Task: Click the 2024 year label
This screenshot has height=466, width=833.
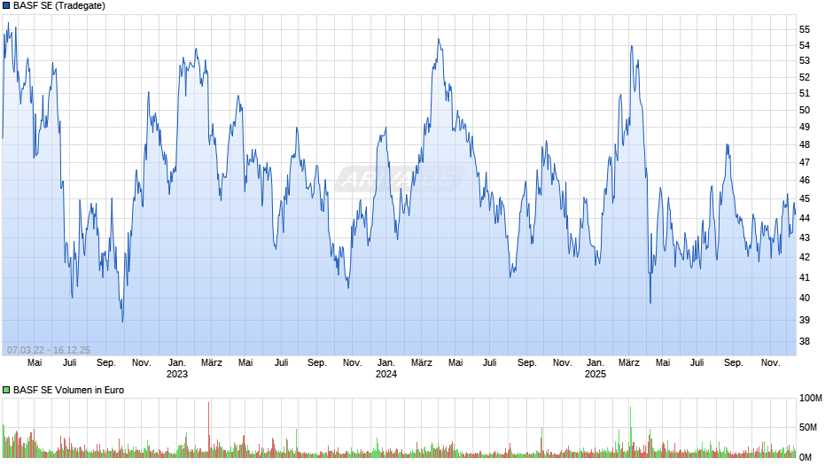Action: 386,374
